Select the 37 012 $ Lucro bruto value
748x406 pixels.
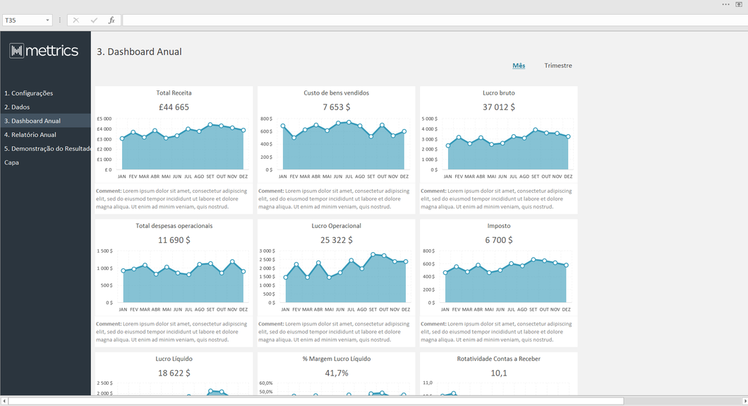[498, 107]
